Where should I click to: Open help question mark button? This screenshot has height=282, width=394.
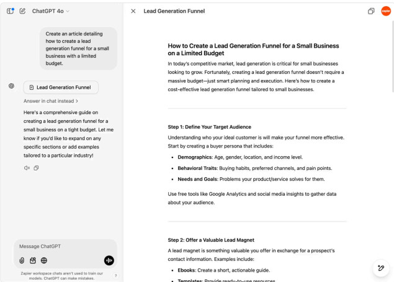[x=116, y=275]
